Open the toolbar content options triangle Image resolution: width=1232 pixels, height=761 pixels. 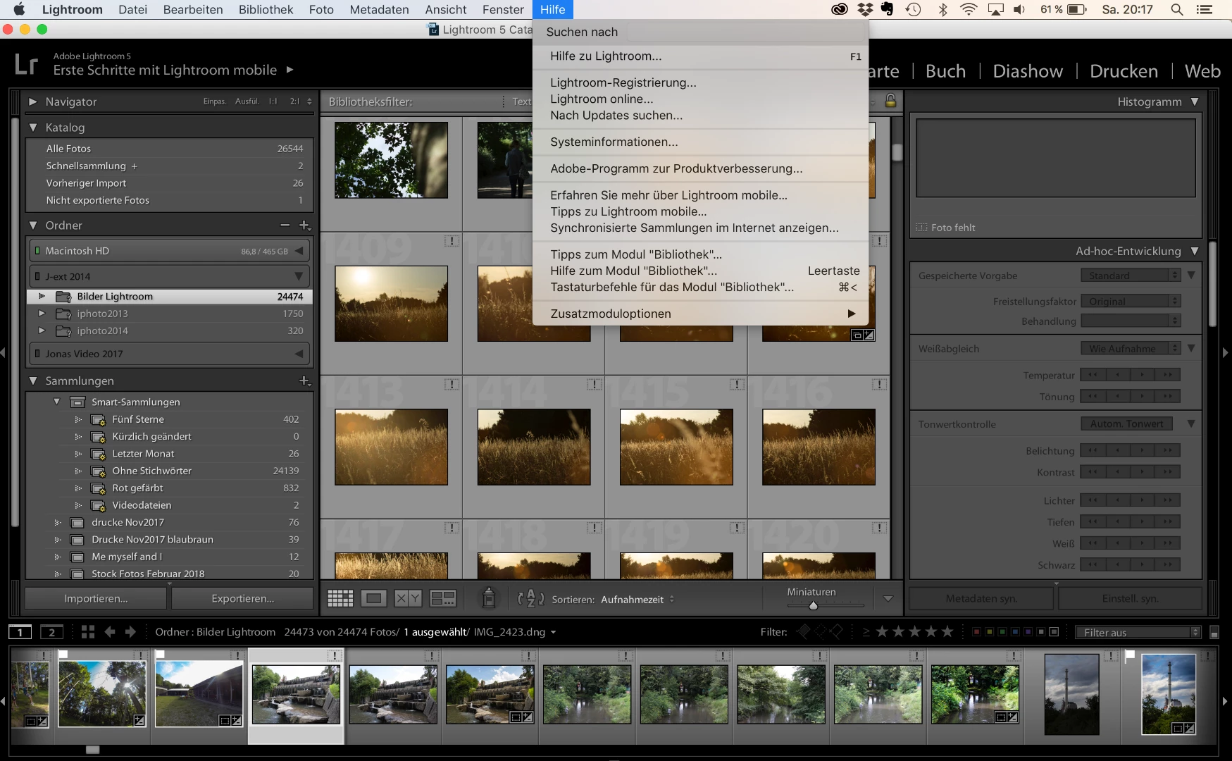tap(888, 599)
